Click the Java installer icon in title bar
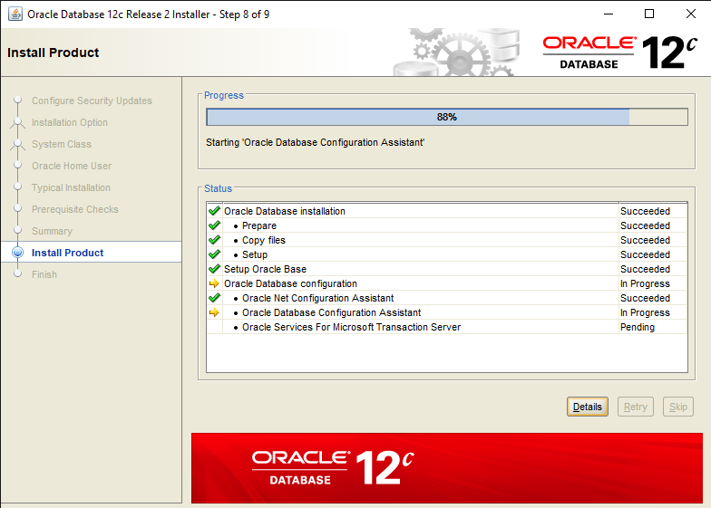Viewport: 711px width, 508px height. 15,14
